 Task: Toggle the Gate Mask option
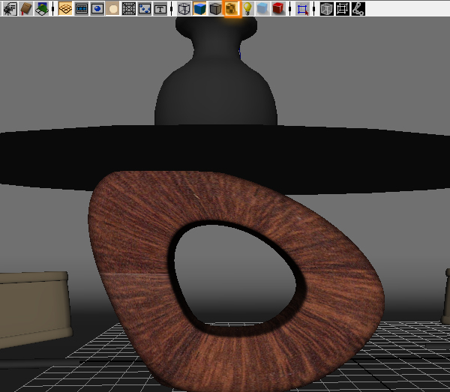click(112, 8)
